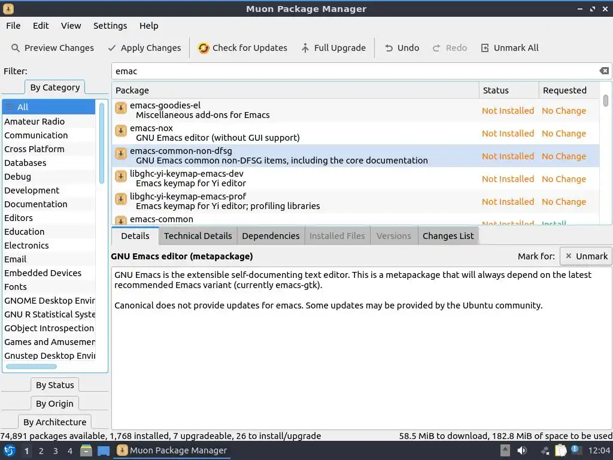Open the File menu
This screenshot has height=460, width=613.
click(13, 26)
